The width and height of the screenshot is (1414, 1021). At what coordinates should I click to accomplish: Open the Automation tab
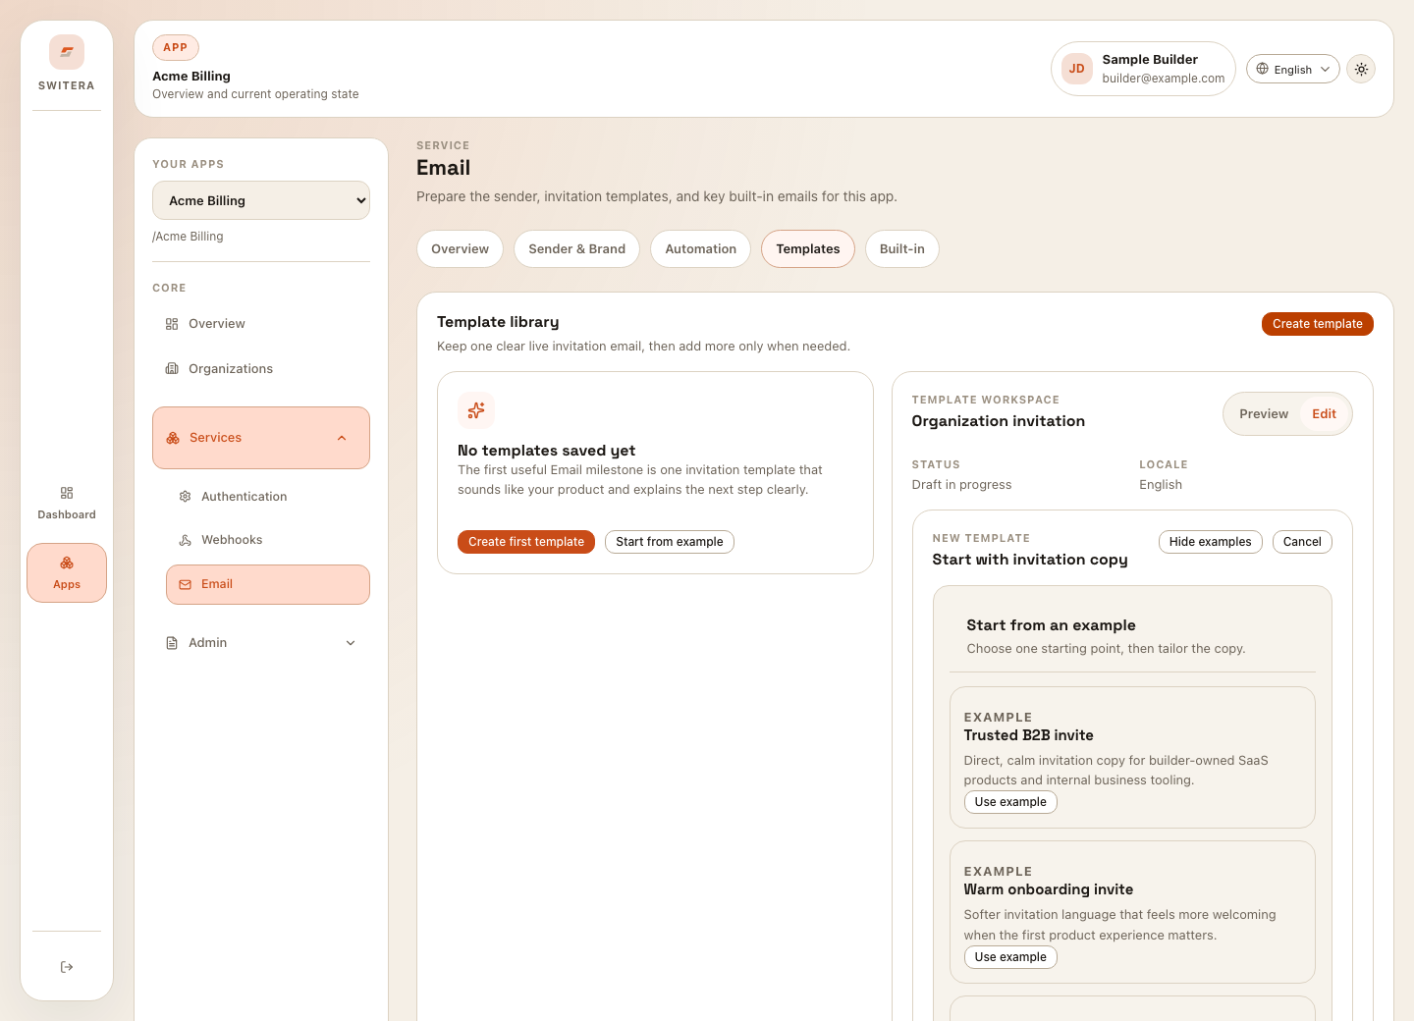(x=700, y=249)
